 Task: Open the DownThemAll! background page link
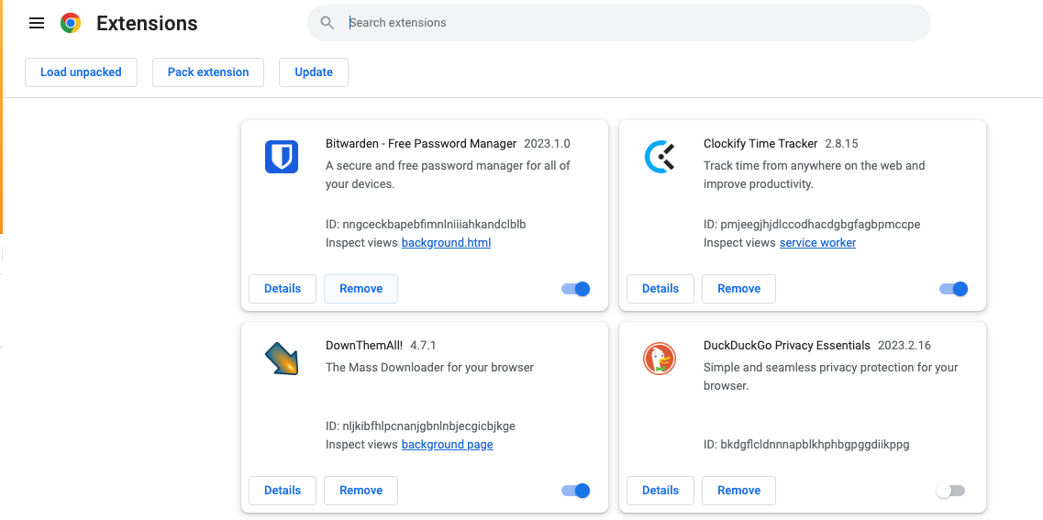[x=447, y=444]
